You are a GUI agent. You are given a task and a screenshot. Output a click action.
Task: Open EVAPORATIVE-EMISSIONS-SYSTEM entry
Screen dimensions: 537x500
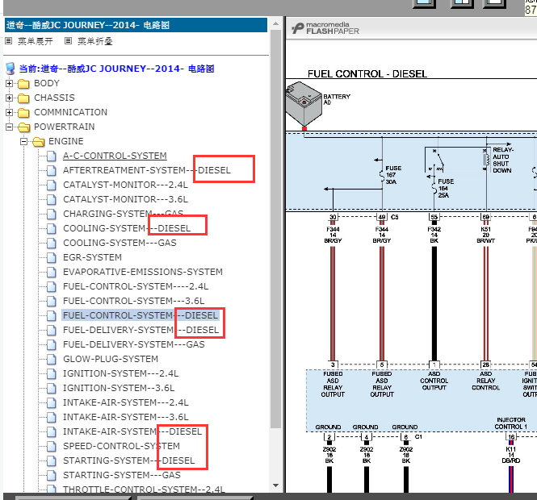[x=142, y=272]
